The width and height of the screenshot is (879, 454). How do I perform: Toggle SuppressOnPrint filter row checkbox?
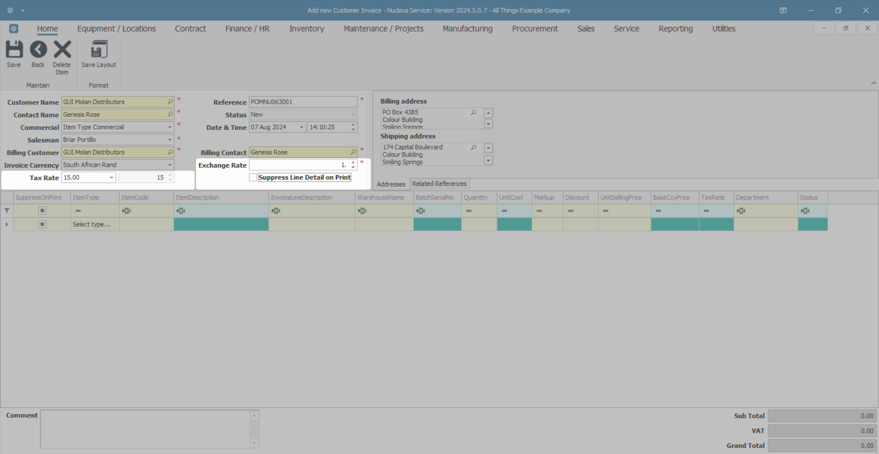(x=42, y=211)
